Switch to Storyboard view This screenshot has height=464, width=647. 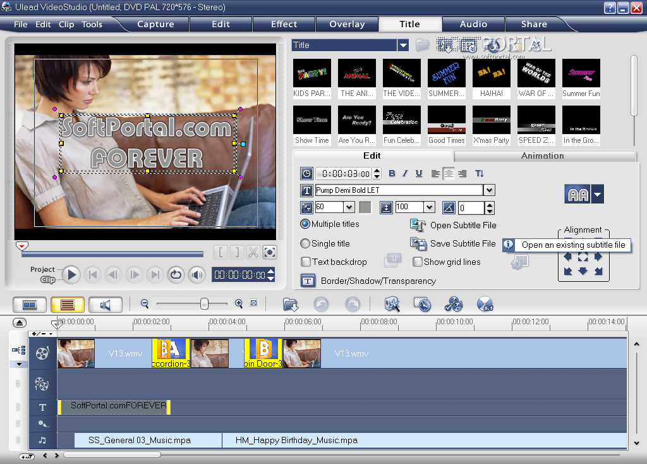pos(29,305)
